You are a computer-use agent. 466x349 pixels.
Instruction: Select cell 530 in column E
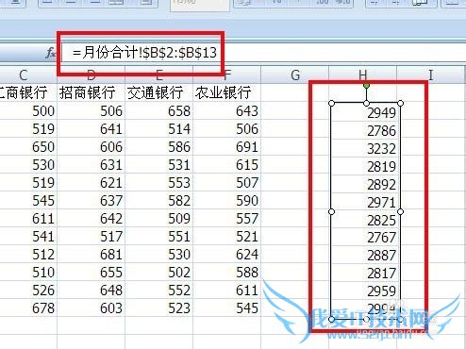pos(159,254)
